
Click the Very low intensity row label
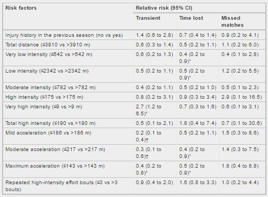[49, 54]
